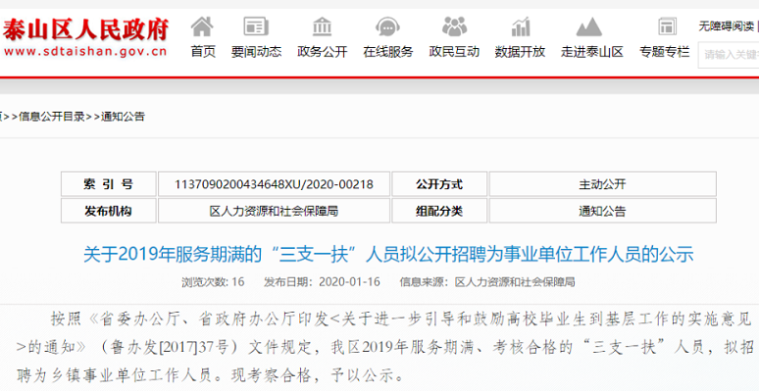This screenshot has height=391, width=759.
Task: Open the 政务公开 navigation menu item
Action: pos(322,51)
